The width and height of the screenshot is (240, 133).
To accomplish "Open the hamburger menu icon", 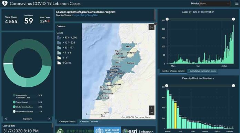I will click(x=237, y=3).
